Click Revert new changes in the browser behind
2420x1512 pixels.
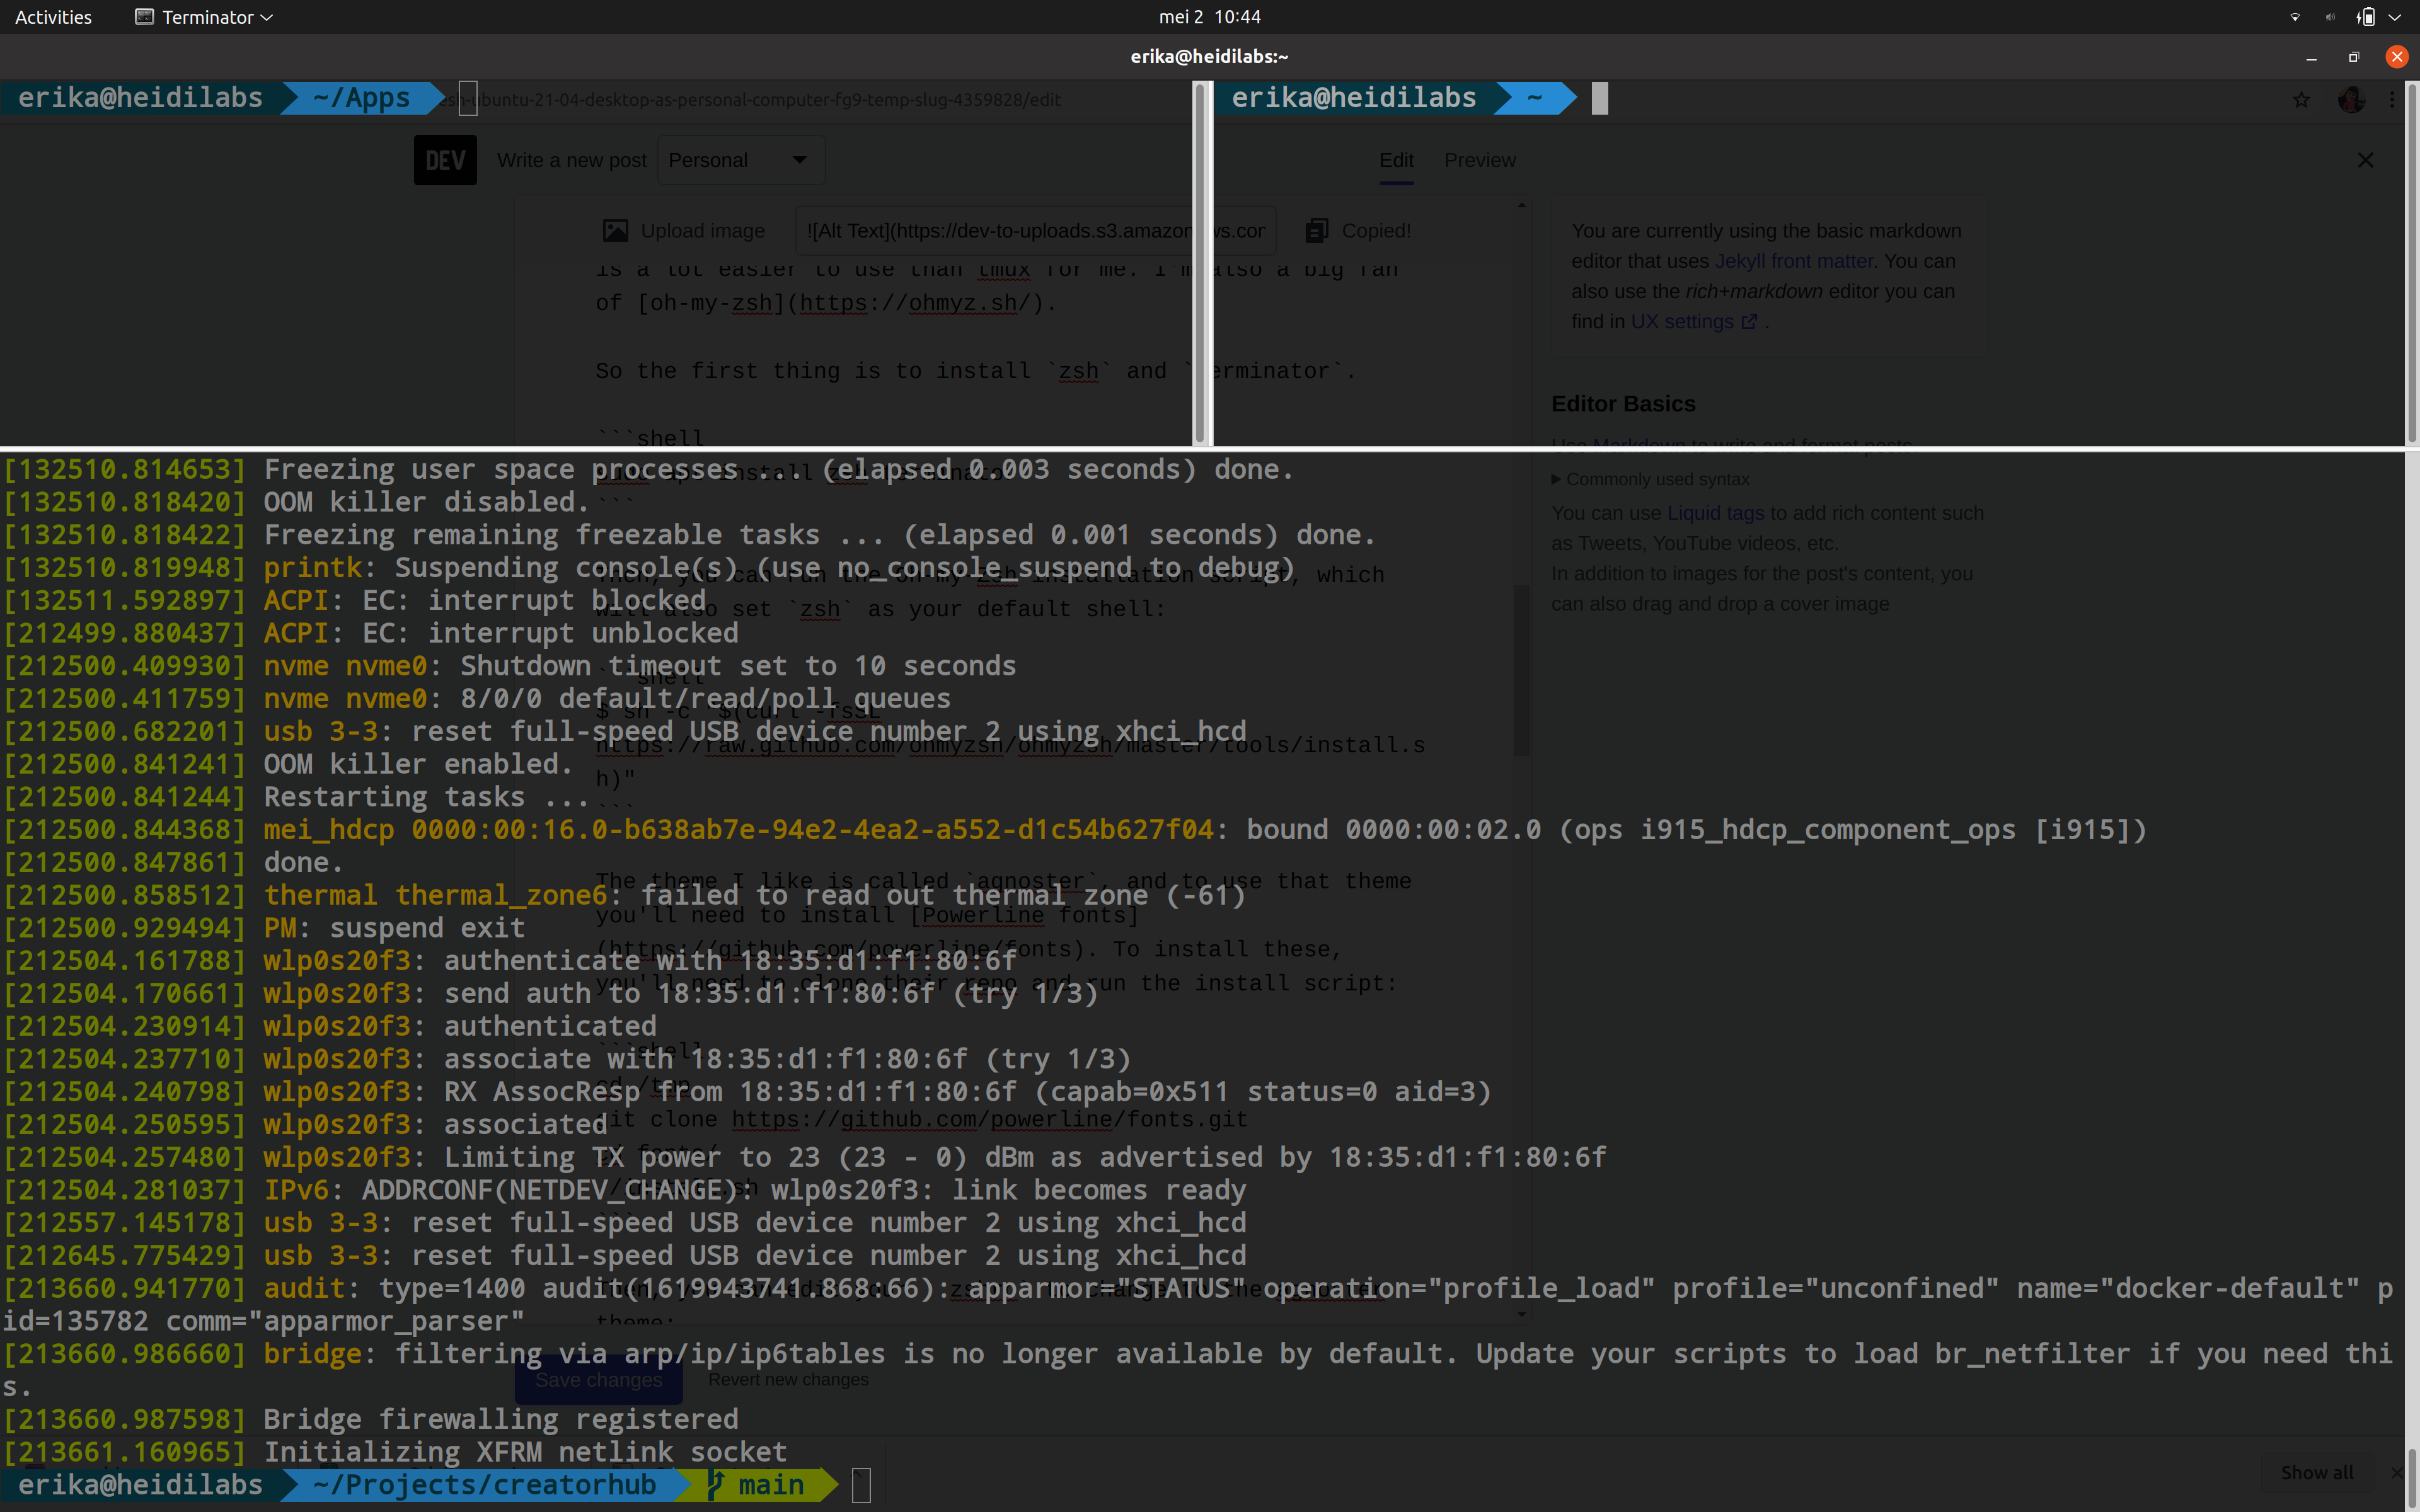(x=788, y=1380)
